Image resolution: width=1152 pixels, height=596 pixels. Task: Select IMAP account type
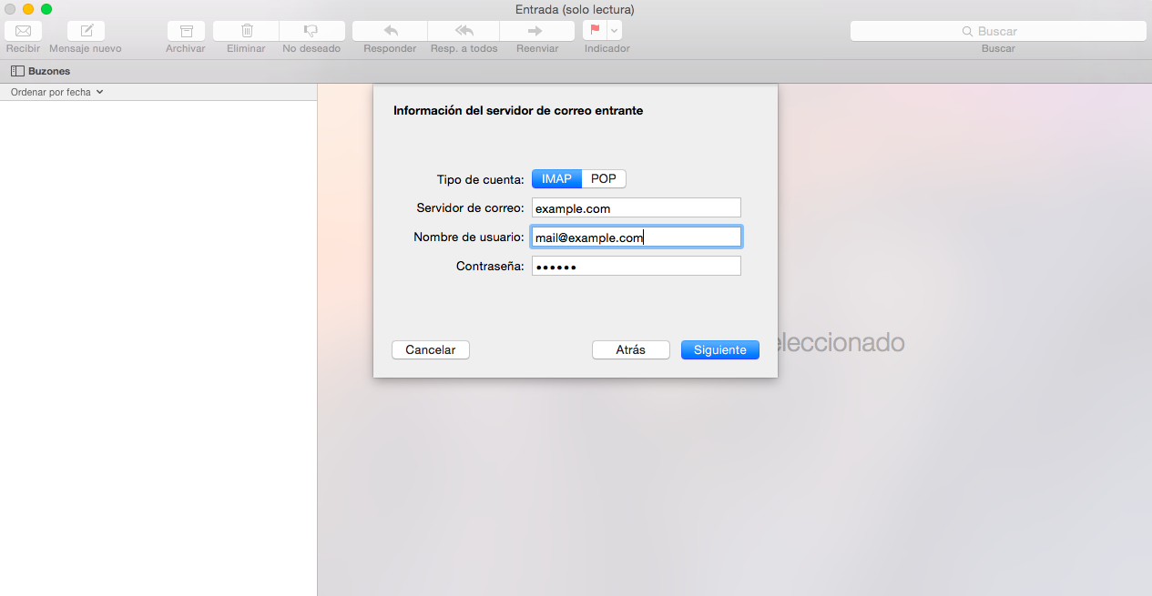(x=556, y=178)
